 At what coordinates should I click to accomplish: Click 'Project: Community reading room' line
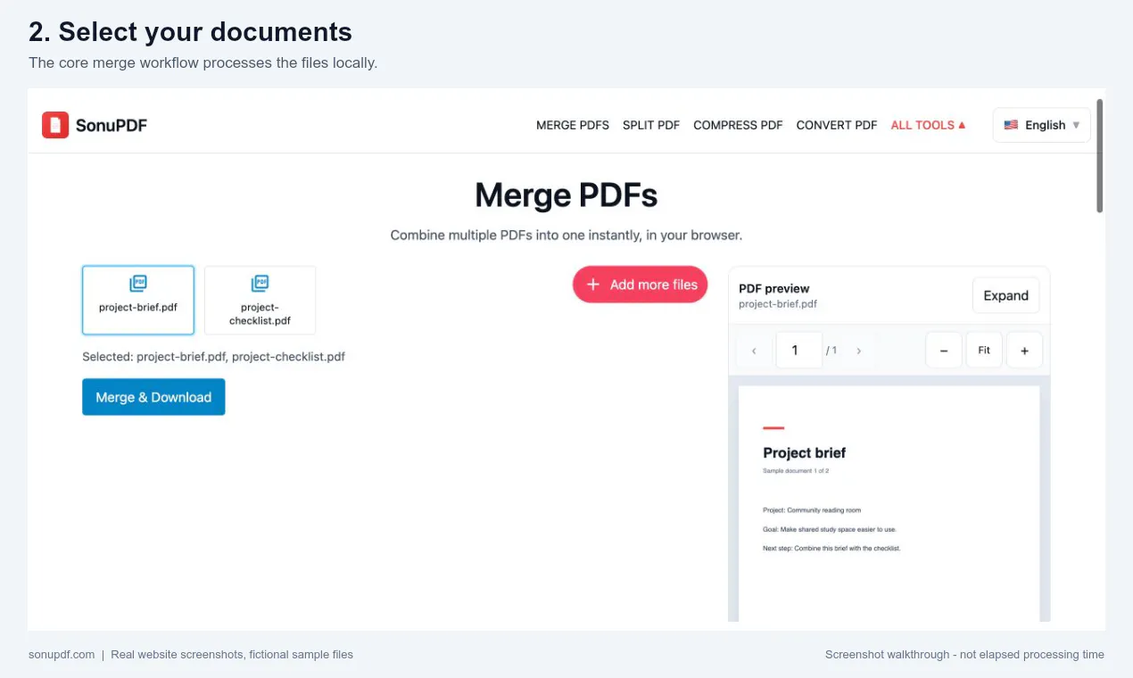click(x=812, y=510)
